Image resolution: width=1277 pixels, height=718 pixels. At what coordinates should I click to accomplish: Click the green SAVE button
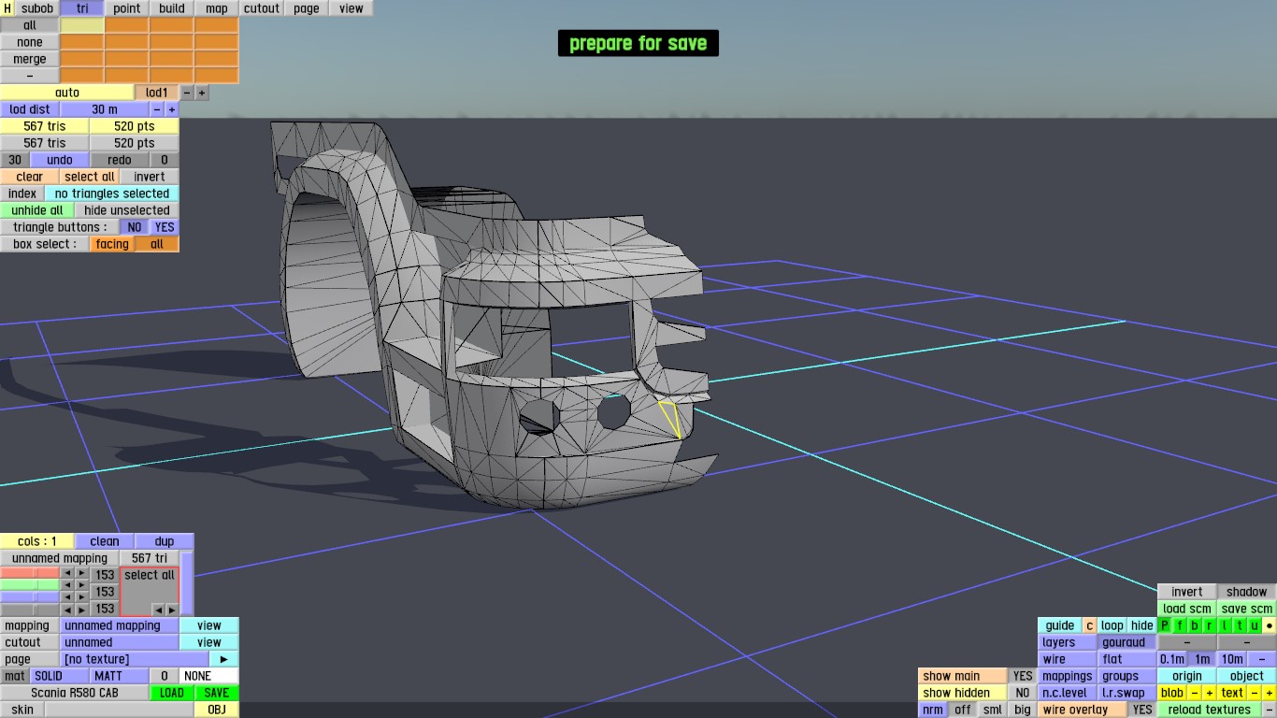pyautogui.click(x=217, y=693)
